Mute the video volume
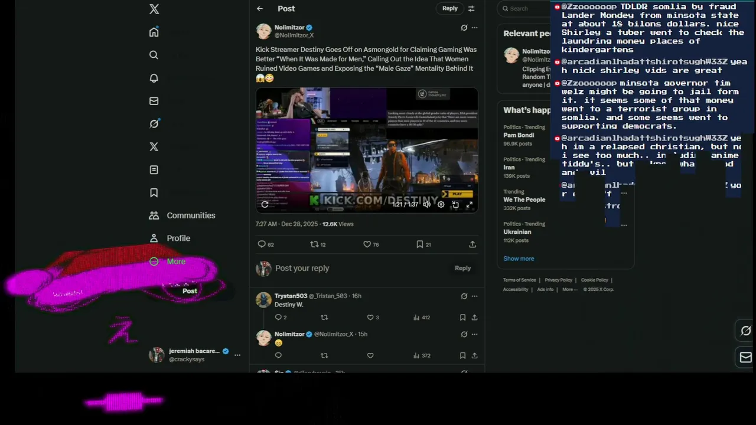The width and height of the screenshot is (756, 425). click(x=426, y=204)
